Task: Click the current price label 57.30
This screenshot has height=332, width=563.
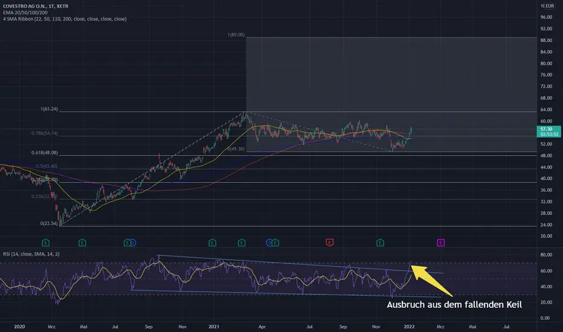Action: pyautogui.click(x=546, y=129)
